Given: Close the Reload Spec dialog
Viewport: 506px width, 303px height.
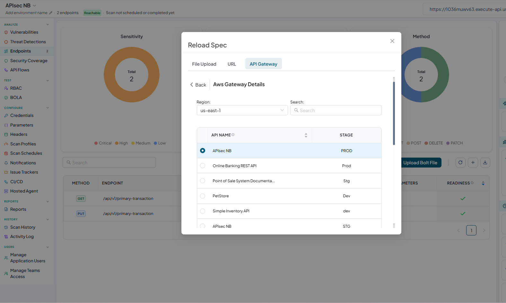Looking at the screenshot, I should coord(392,41).
